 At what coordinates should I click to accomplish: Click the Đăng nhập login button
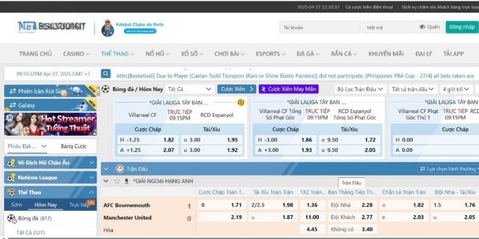pos(462,27)
